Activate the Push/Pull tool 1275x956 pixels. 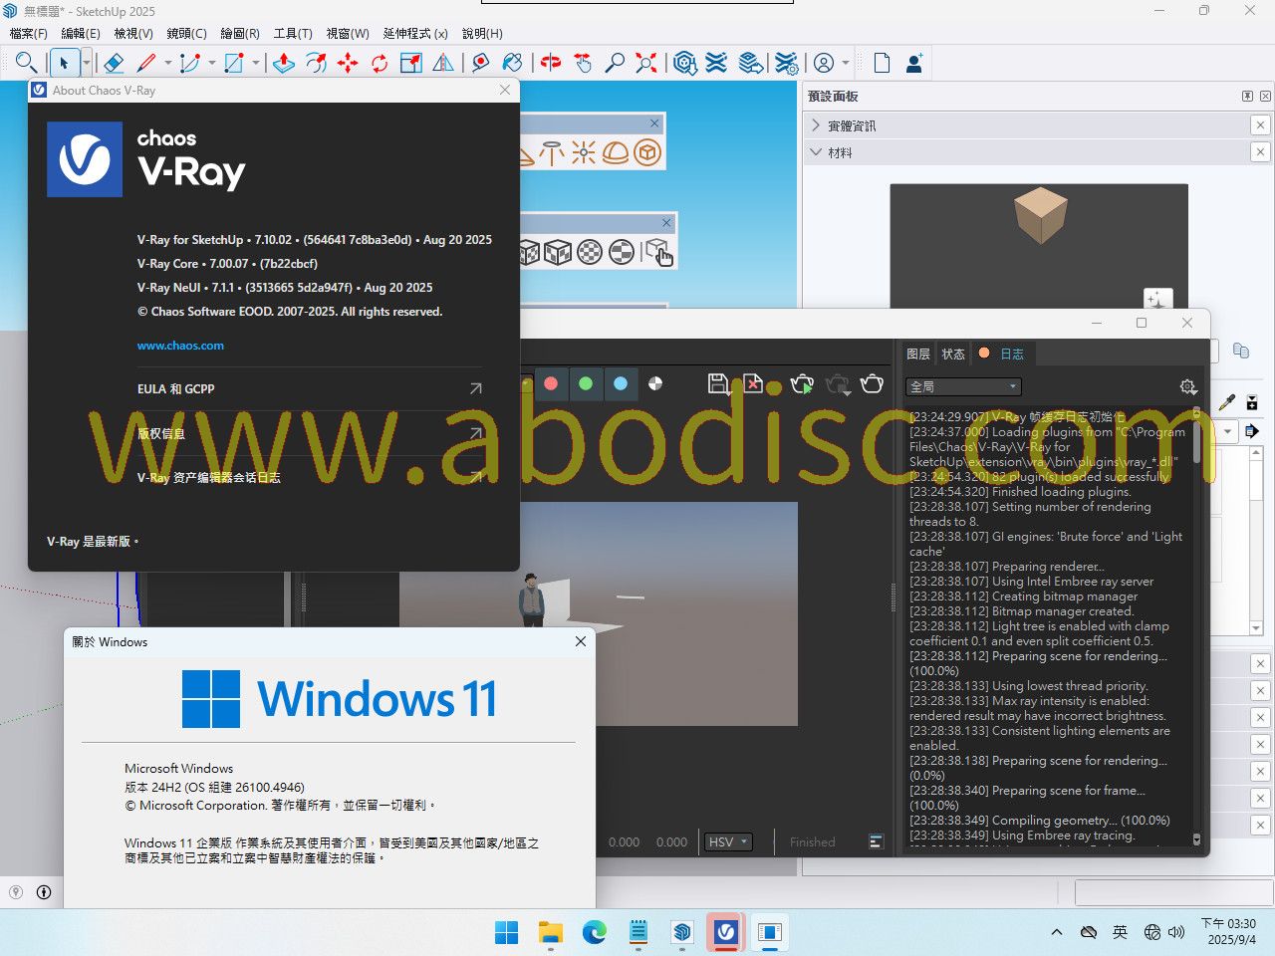(x=284, y=63)
